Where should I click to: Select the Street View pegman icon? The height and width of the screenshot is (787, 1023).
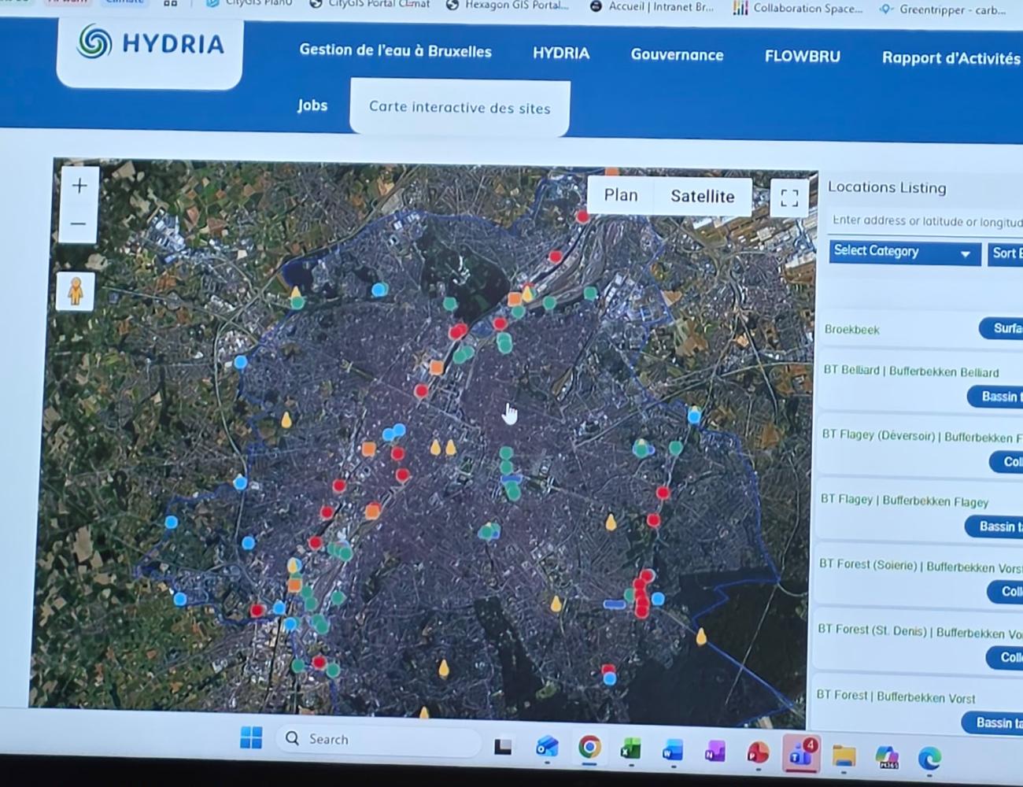pos(76,292)
